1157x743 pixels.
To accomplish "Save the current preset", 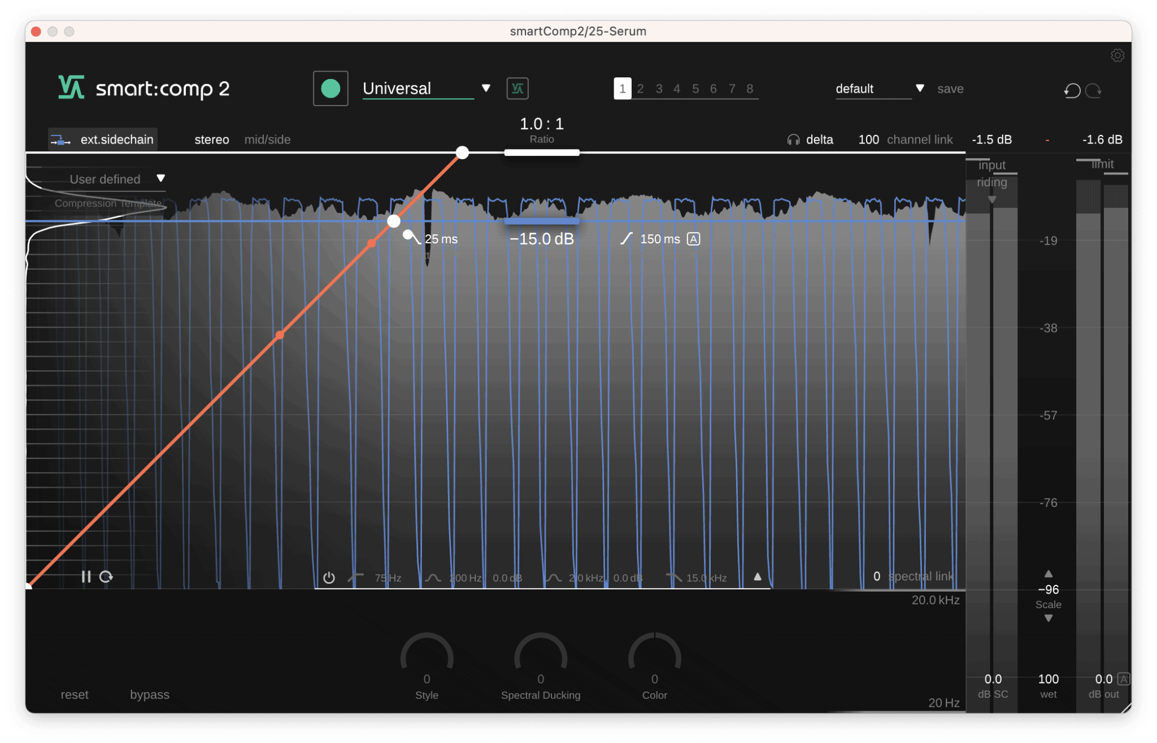I will tap(950, 89).
